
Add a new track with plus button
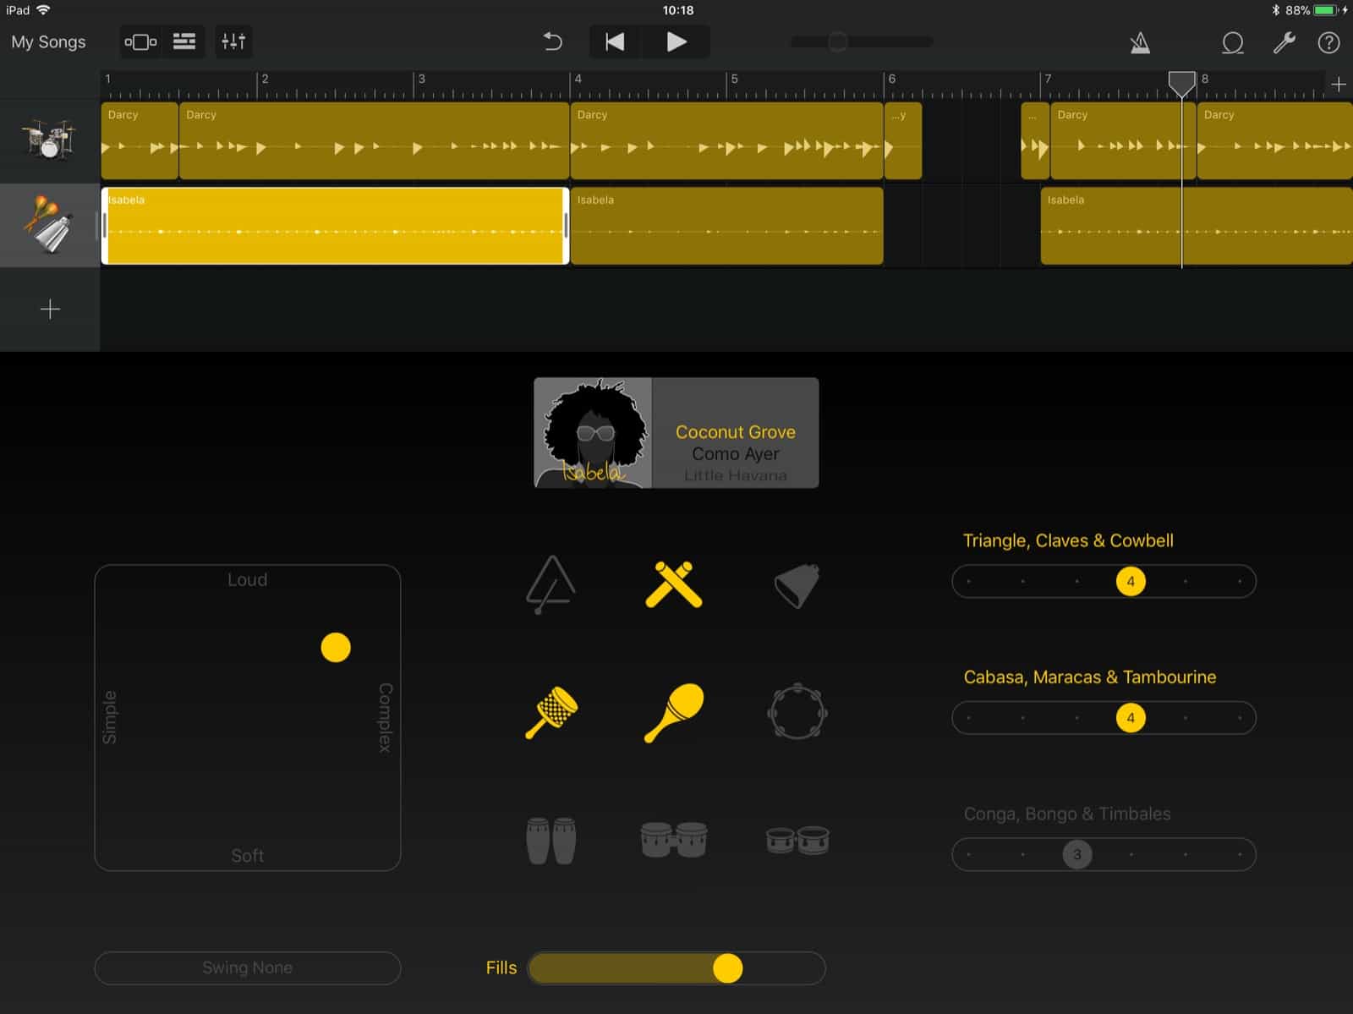(x=50, y=310)
